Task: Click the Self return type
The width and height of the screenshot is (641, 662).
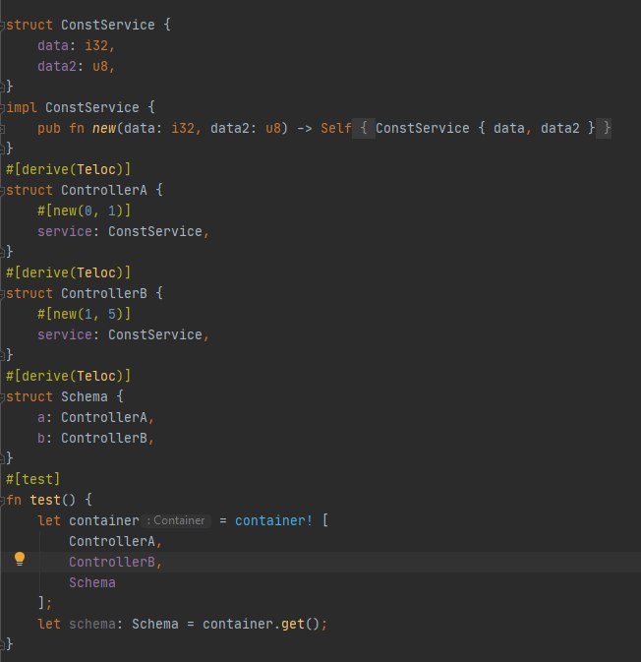Action: [x=336, y=128]
